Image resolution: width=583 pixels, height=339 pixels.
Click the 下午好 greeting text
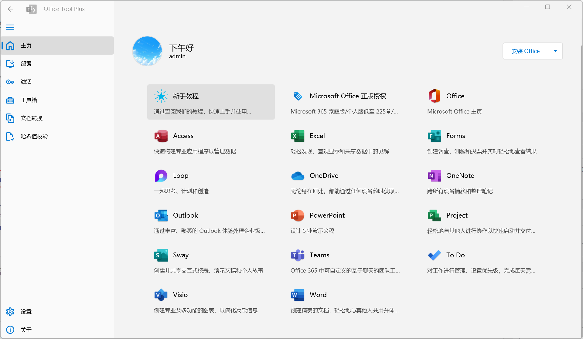pyautogui.click(x=181, y=48)
